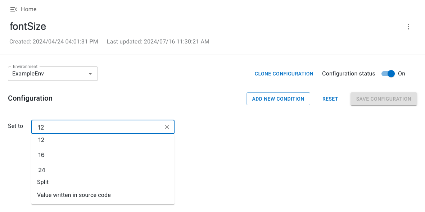Screen dimensions: 425x212
Task: Go to Home breadcrumb link
Action: coord(28,9)
